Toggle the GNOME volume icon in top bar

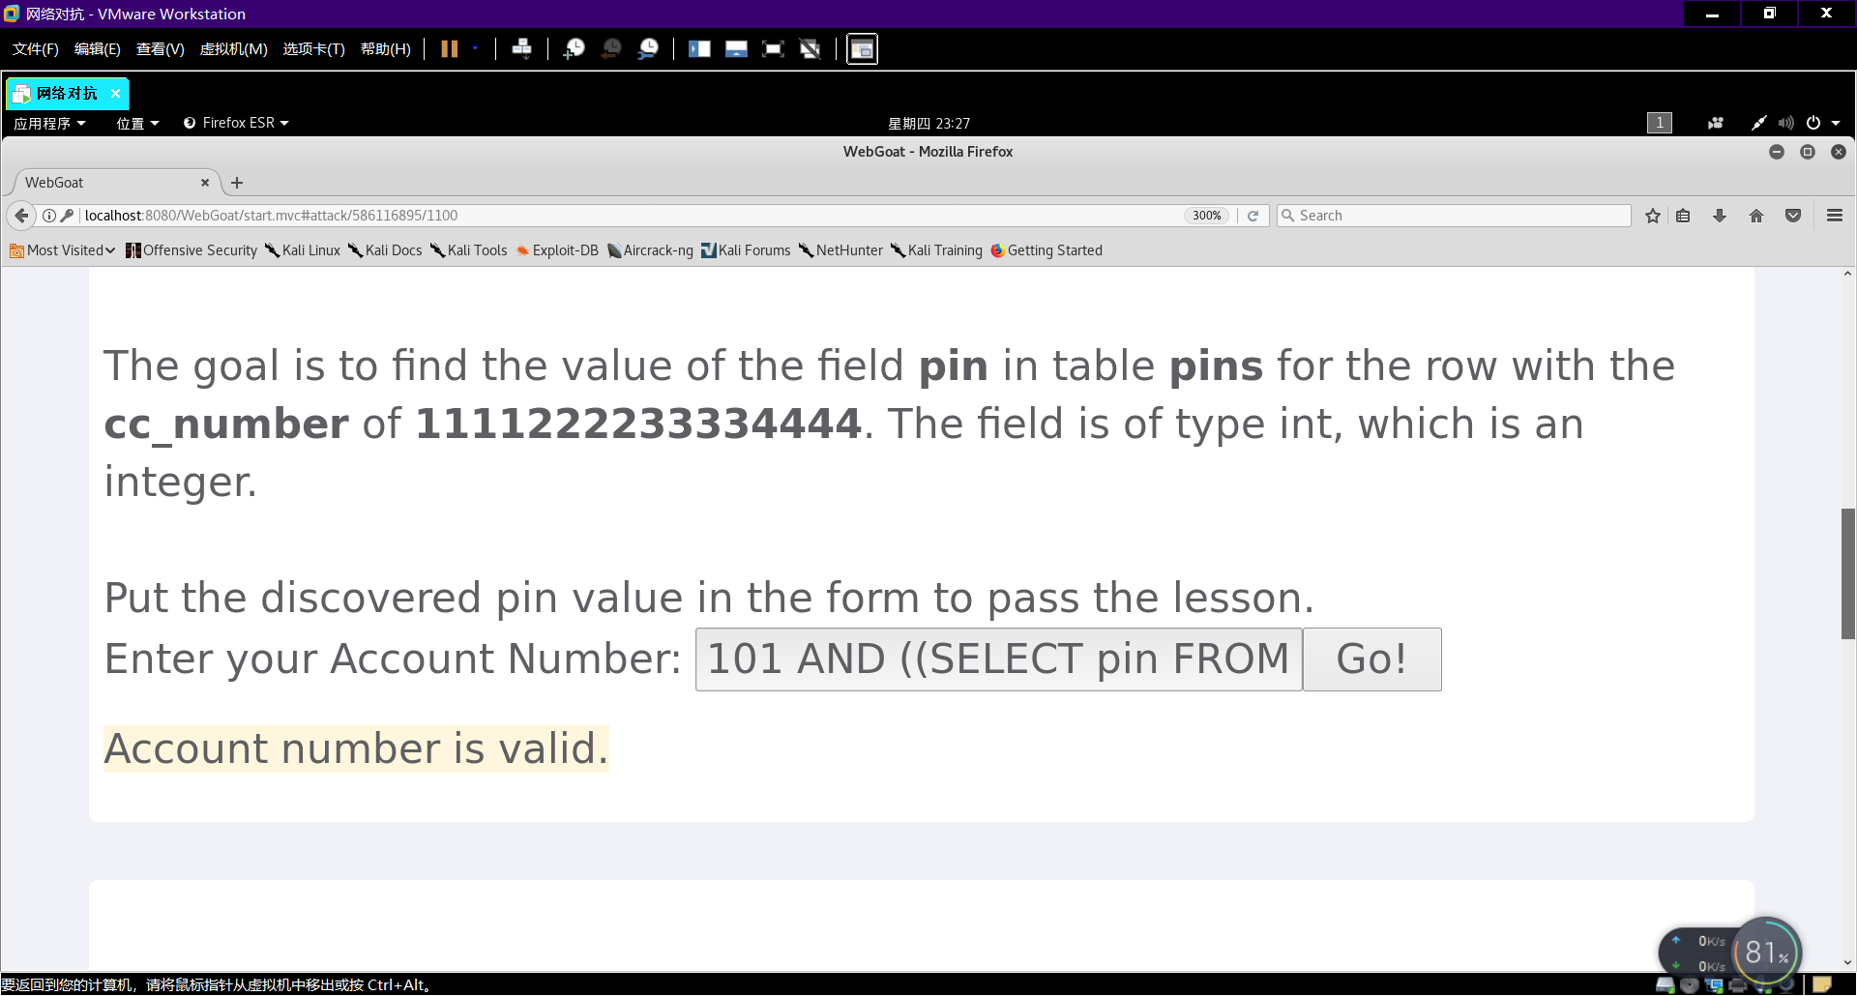[x=1785, y=123]
